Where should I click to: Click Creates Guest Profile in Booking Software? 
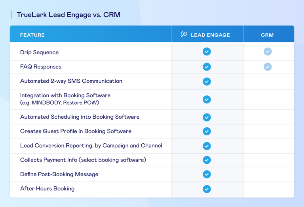coord(76,131)
